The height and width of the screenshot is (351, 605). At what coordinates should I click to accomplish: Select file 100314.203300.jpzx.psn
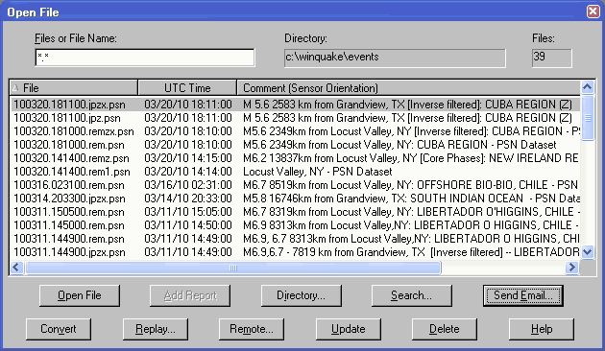click(69, 199)
